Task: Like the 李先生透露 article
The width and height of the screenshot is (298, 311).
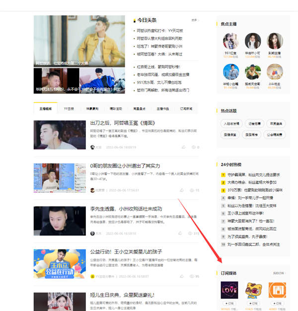Action: pos(180,233)
